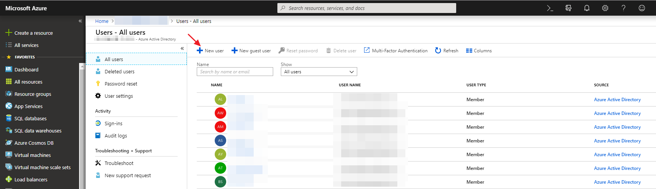The height and width of the screenshot is (189, 656).
Task: Expand the Show All users dropdown
Action: tap(319, 72)
